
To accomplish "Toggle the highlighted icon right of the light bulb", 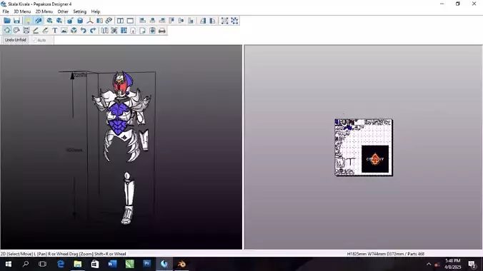I will point(38,21).
